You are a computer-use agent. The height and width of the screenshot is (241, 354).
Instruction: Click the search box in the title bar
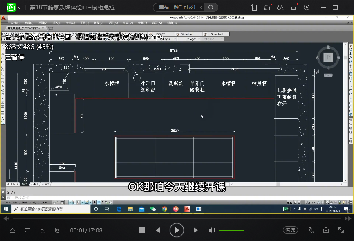(x=179, y=7)
